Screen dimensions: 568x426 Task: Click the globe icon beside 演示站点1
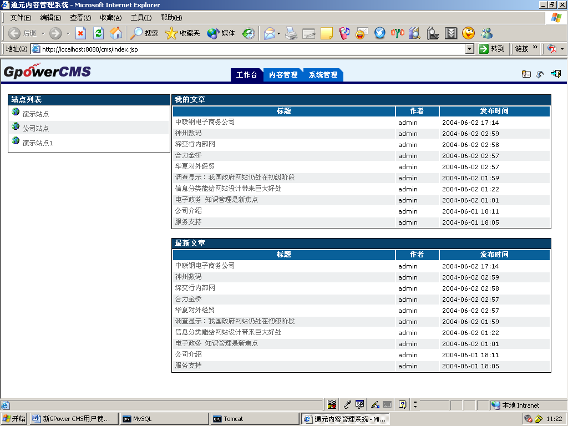[15, 143]
